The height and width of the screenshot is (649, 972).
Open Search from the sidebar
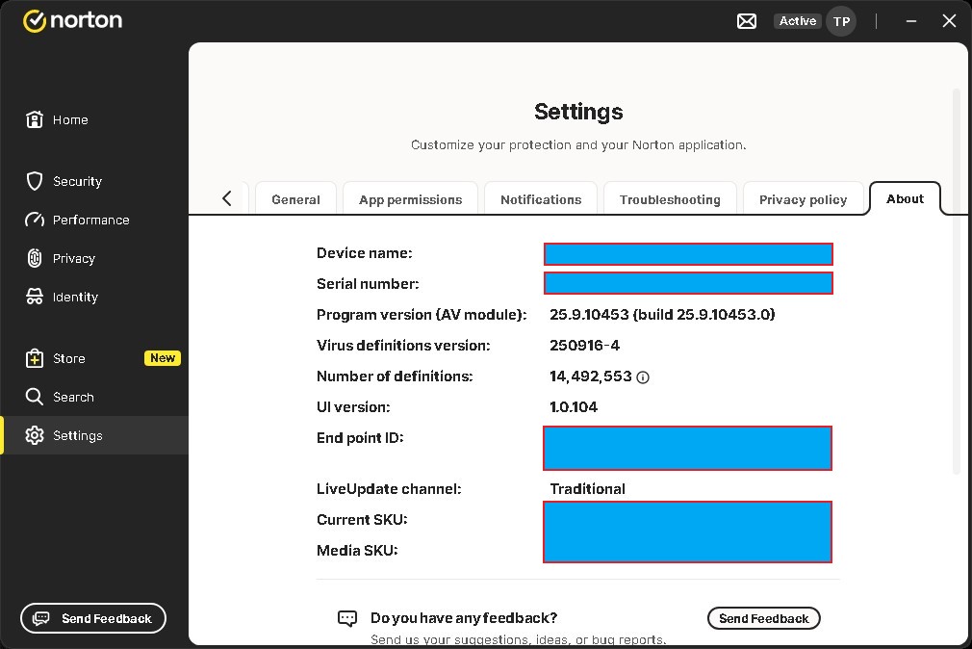pyautogui.click(x=73, y=397)
